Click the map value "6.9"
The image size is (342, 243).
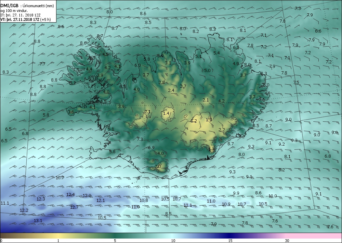[x=152, y=148]
